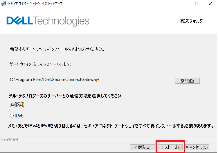Click the text 希望するゲートウェイのインストール先をお知らせください。

coord(57,49)
